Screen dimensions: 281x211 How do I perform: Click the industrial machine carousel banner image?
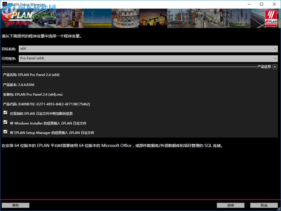click(125, 18)
